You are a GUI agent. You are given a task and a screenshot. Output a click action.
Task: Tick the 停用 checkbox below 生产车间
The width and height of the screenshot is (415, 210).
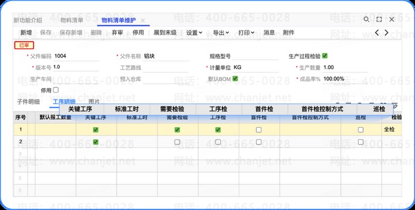point(56,90)
